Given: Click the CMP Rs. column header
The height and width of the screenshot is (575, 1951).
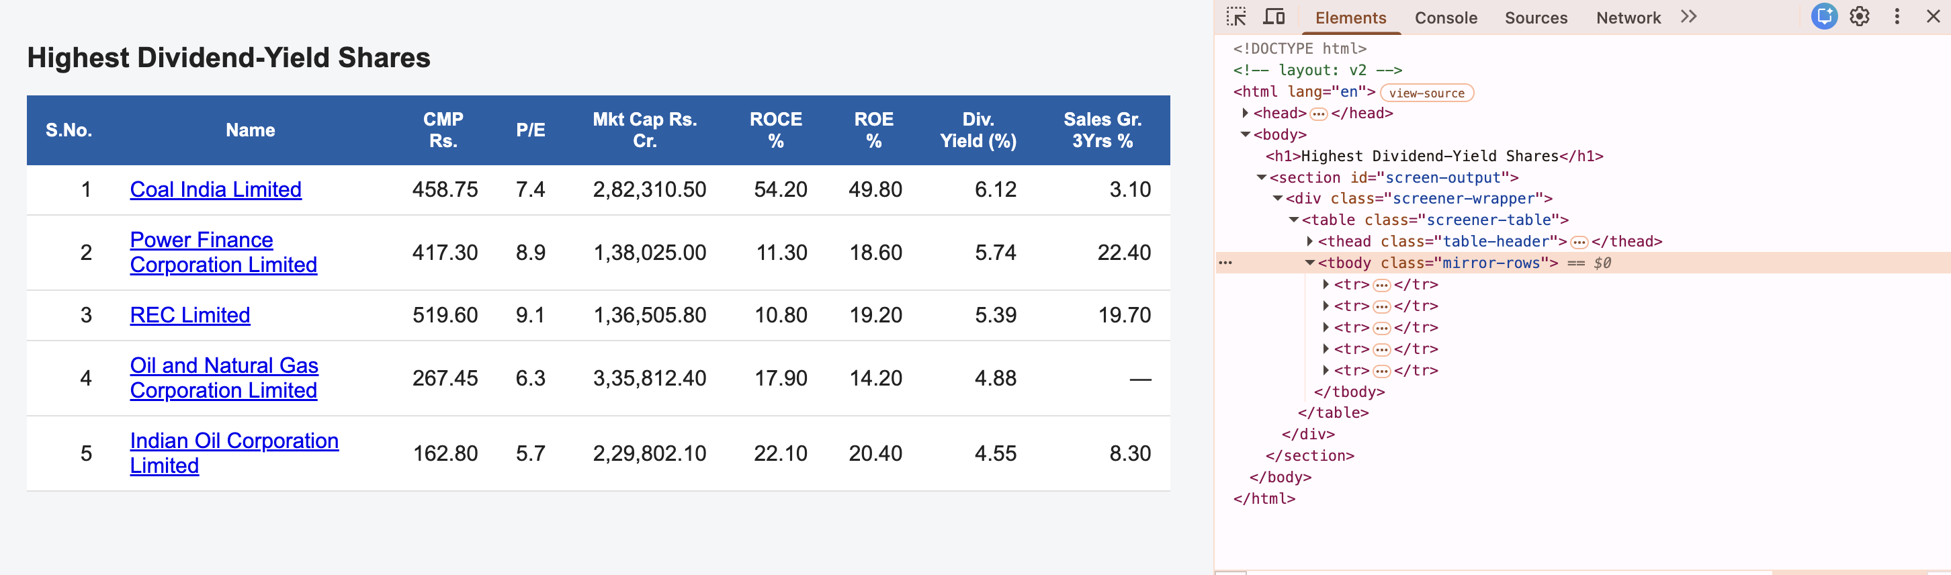Looking at the screenshot, I should pos(443,130).
